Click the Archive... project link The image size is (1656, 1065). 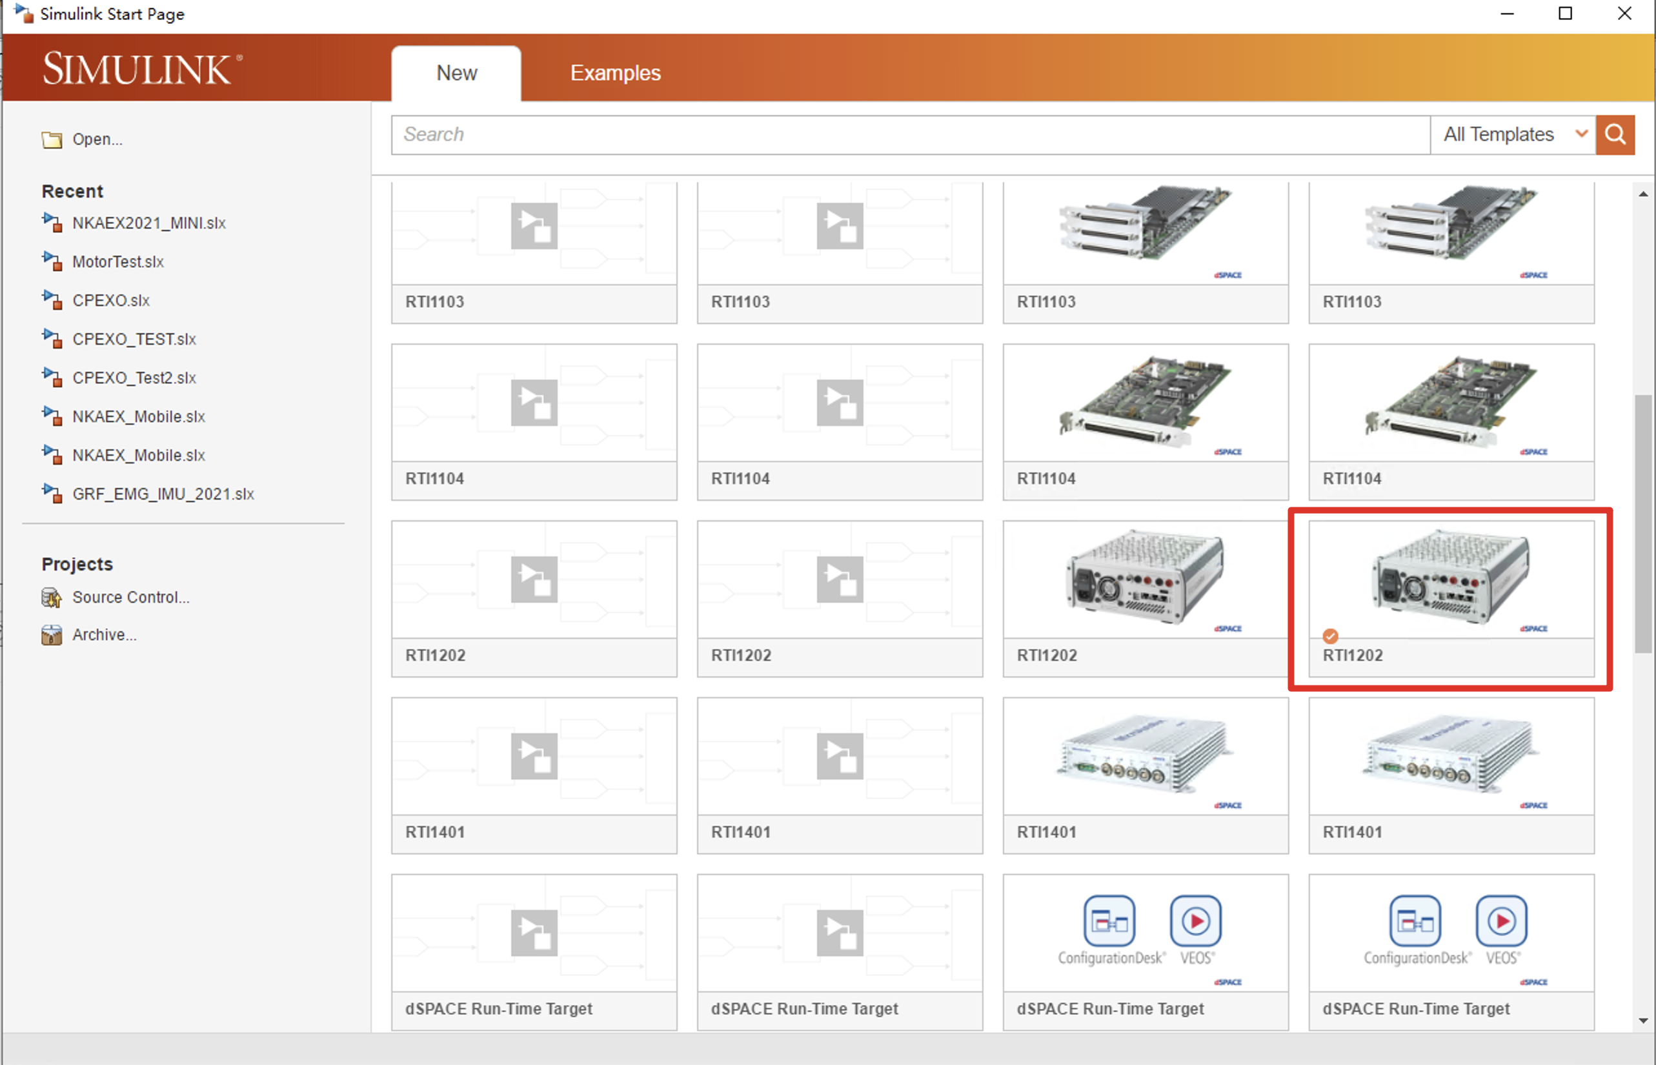coord(105,635)
